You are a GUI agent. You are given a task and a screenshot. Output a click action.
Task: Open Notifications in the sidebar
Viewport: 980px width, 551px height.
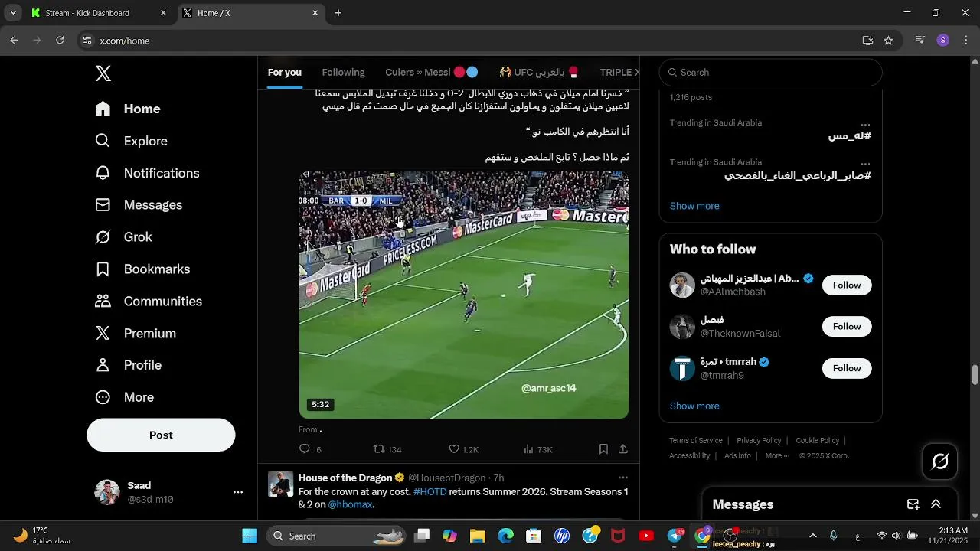coord(147,173)
